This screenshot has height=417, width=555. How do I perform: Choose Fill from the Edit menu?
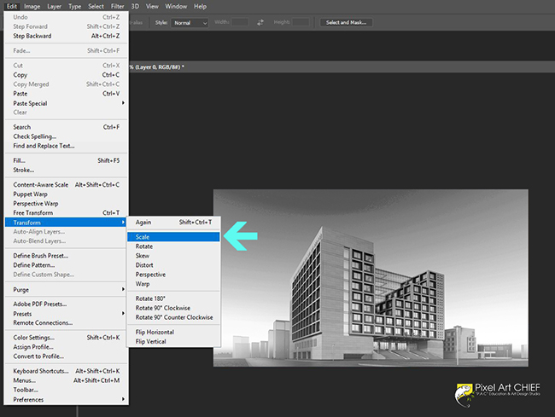[67, 160]
